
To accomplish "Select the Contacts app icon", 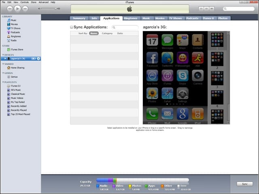I will click(198, 40).
